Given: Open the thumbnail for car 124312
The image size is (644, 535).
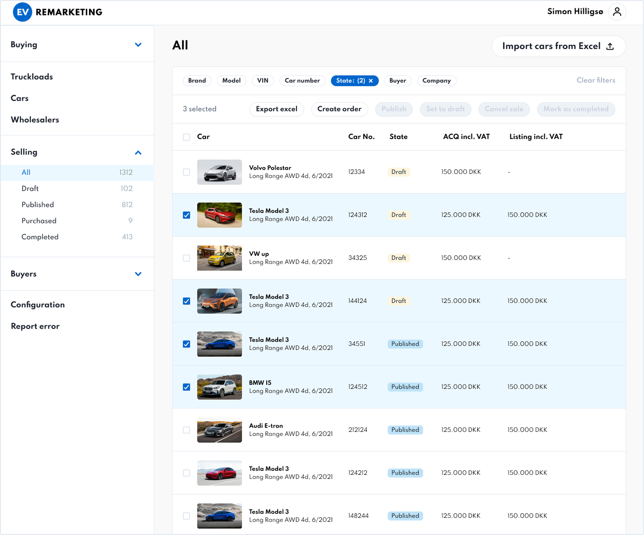Looking at the screenshot, I should [x=219, y=215].
